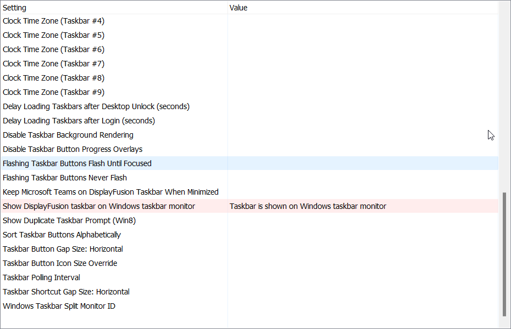The height and width of the screenshot is (329, 511).
Task: Choose Disable Taskbar Background Rendering setting
Action: point(68,135)
